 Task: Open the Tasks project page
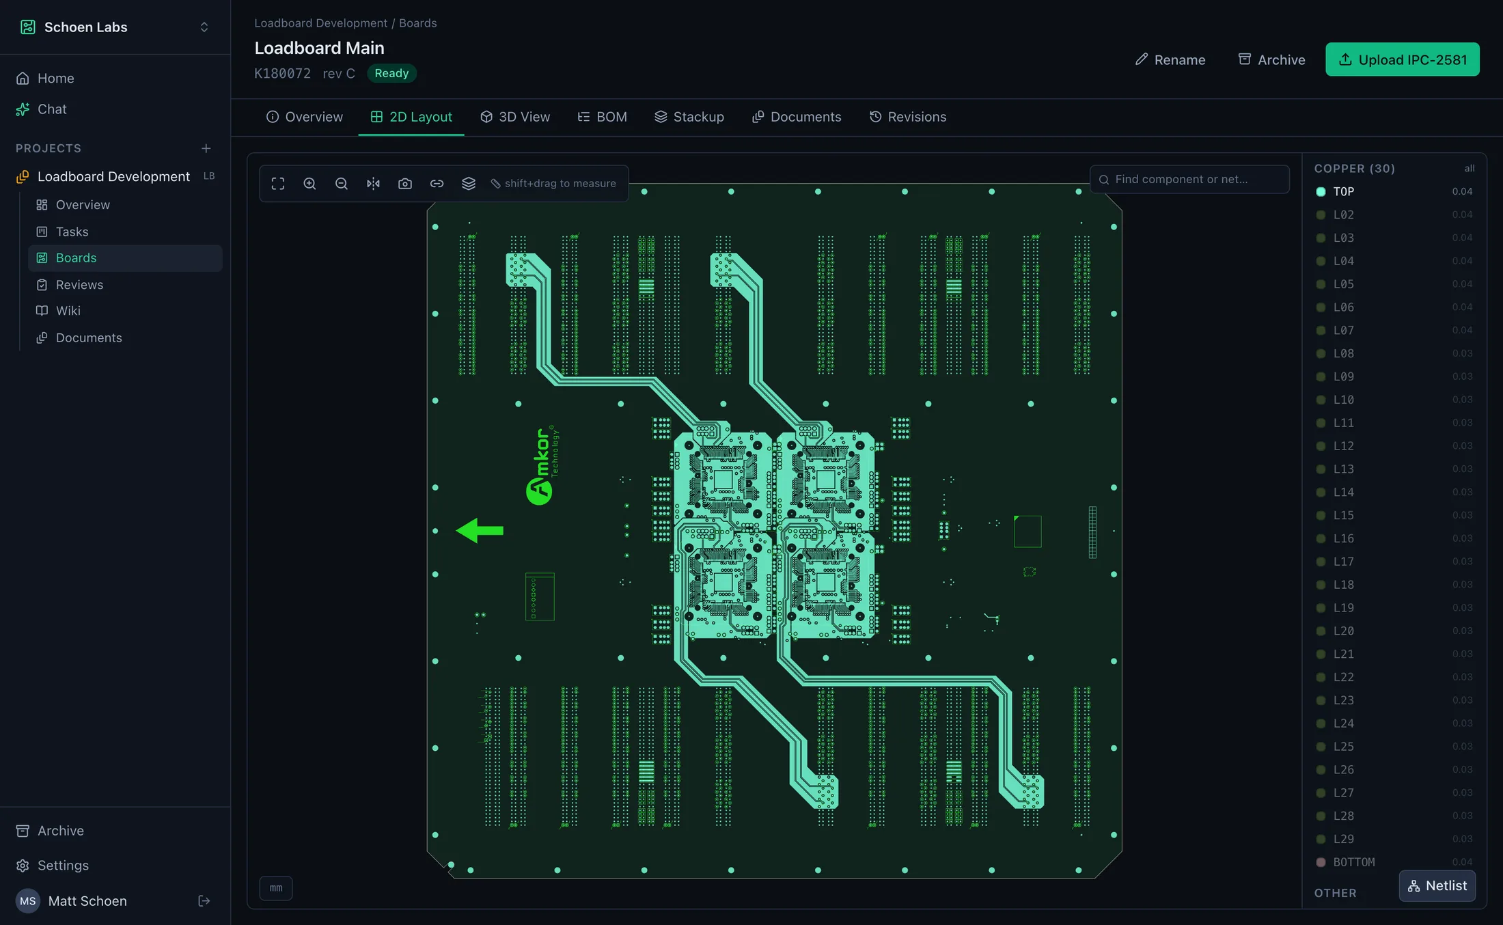[125, 232]
